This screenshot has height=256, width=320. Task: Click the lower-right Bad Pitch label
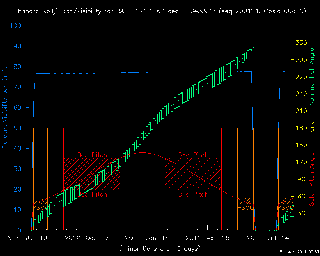193,195
